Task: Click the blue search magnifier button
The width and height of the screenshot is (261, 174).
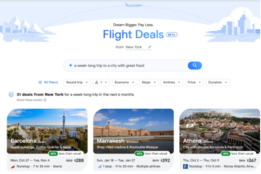Action: point(194,65)
